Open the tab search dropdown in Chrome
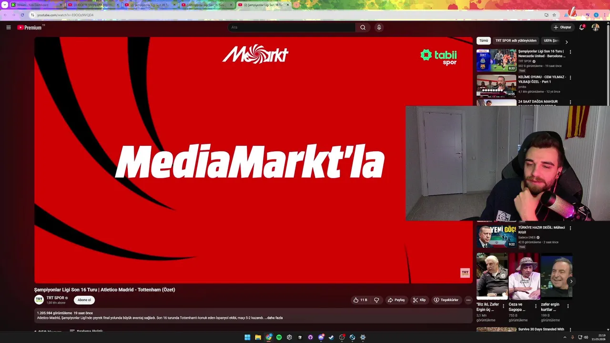The width and height of the screenshot is (610, 343). [5, 5]
